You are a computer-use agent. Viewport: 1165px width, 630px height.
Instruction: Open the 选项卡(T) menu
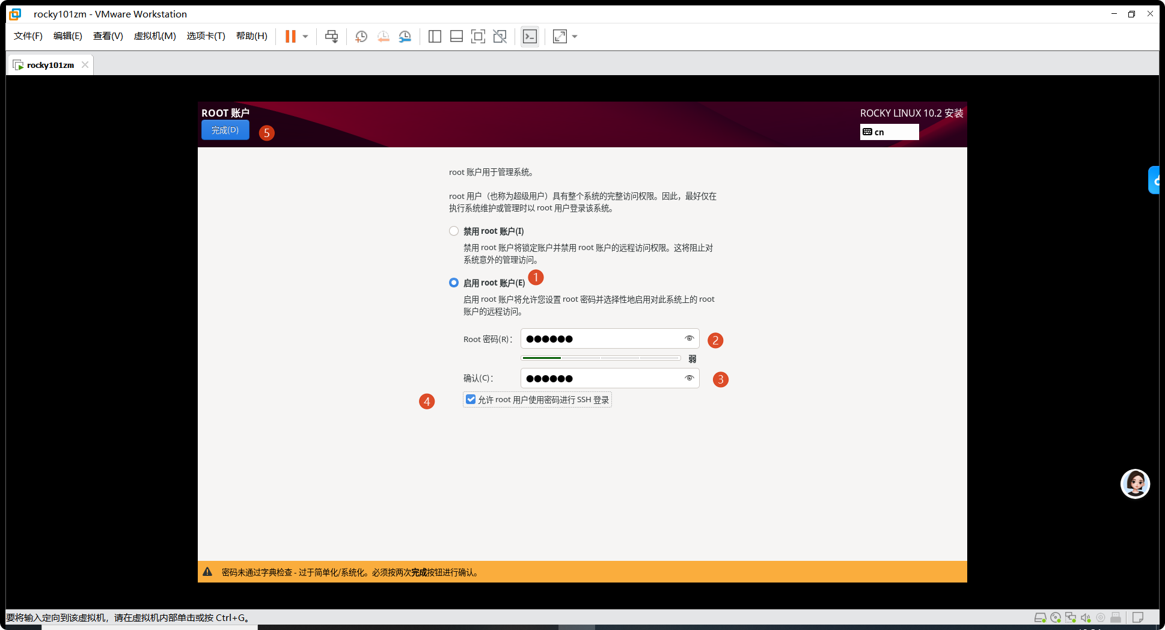coord(206,36)
